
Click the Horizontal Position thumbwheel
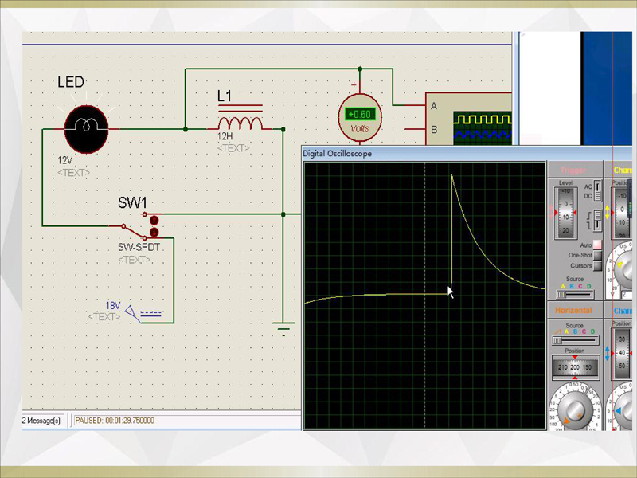pos(573,367)
